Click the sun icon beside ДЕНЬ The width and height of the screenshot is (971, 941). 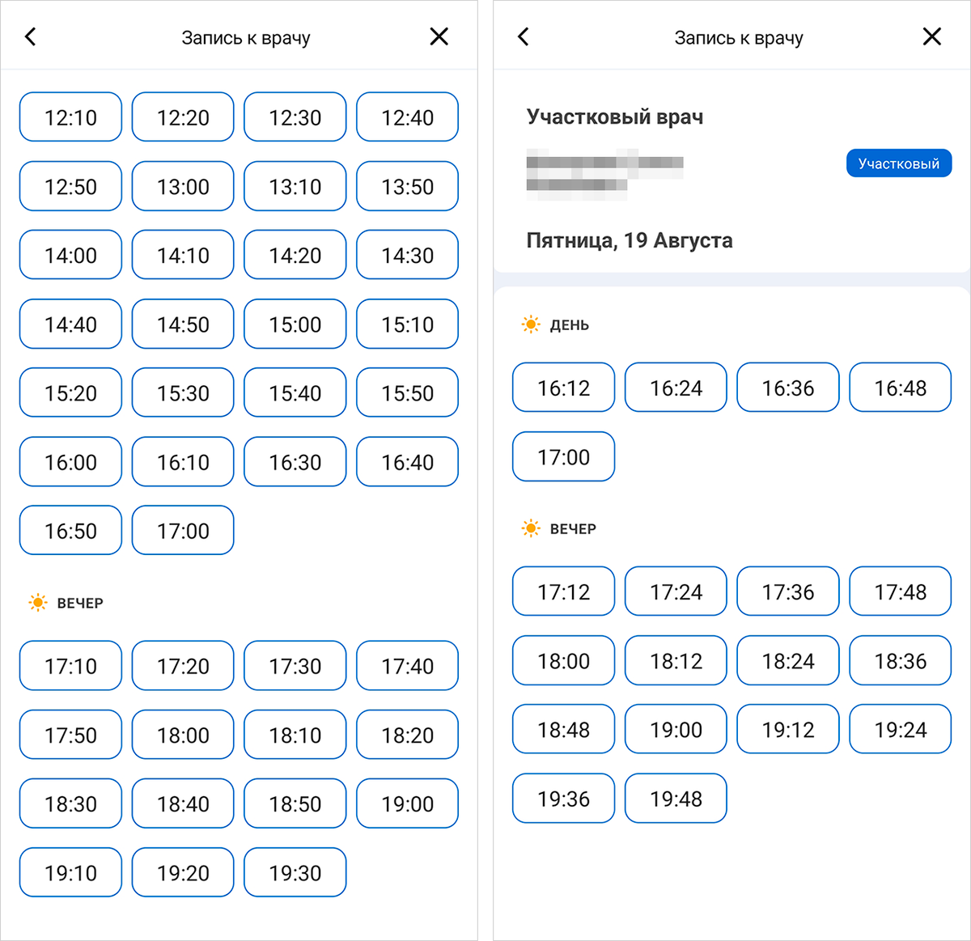(531, 324)
